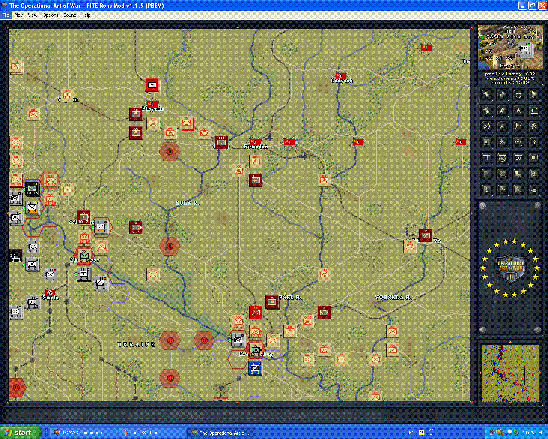
Task: Click the UKRAINE map label
Action: pyautogui.click(x=137, y=344)
